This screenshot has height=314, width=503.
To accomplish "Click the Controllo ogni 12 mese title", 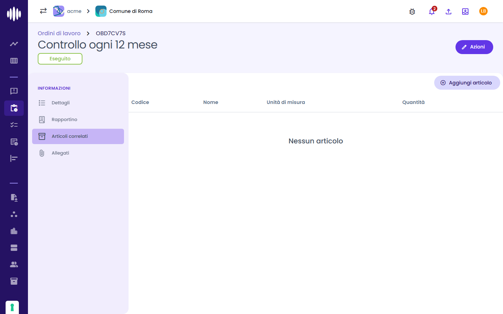I will 97,45.
